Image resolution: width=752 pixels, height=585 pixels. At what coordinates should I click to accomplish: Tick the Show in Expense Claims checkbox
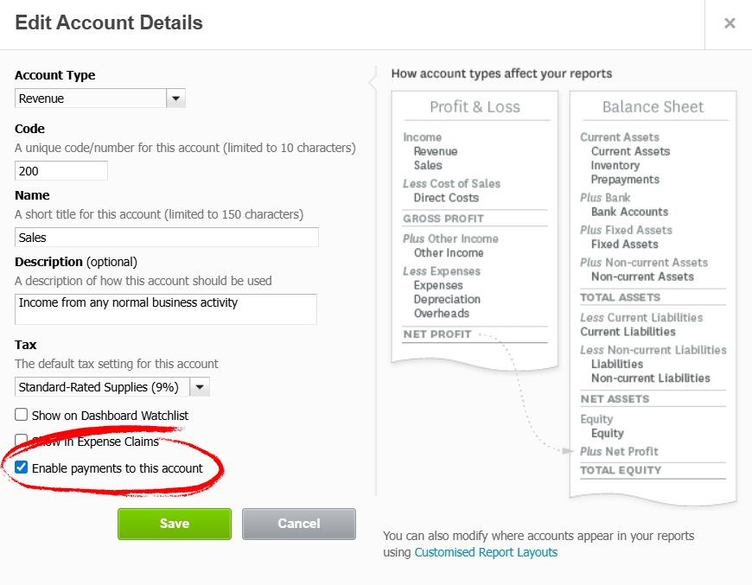[x=22, y=441]
